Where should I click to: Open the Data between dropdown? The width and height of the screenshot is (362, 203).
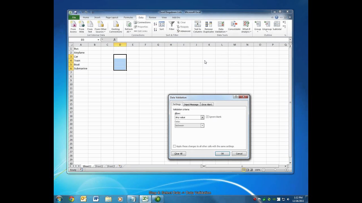pos(202,125)
